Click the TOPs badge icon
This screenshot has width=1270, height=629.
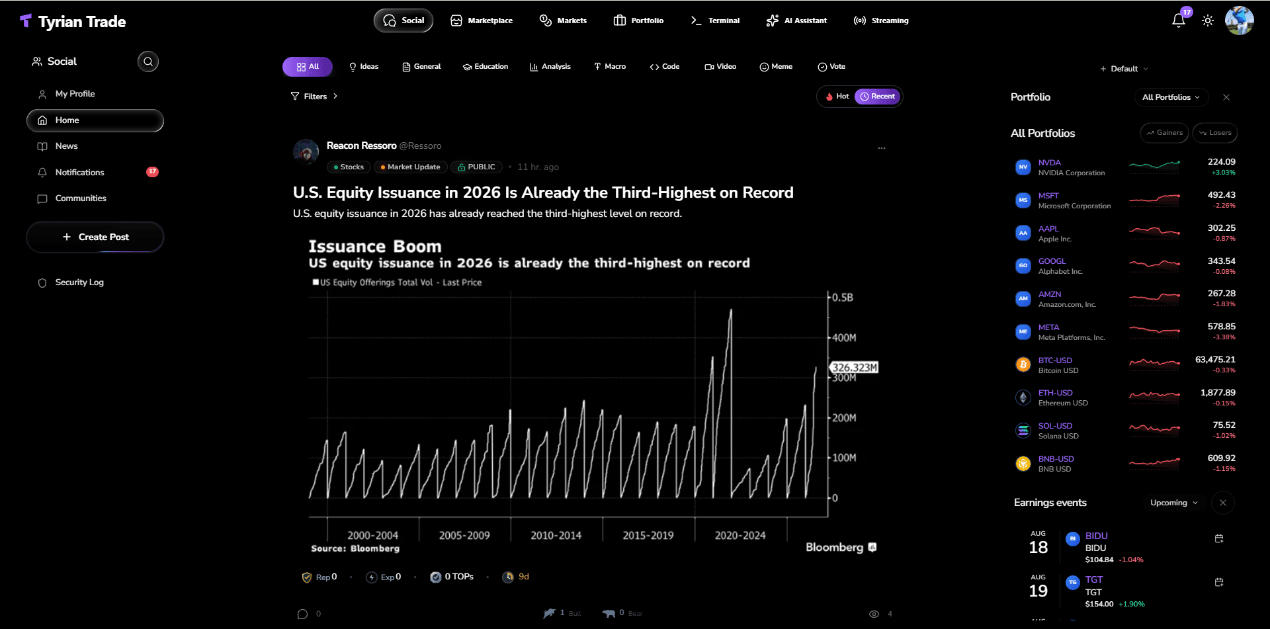tap(436, 577)
